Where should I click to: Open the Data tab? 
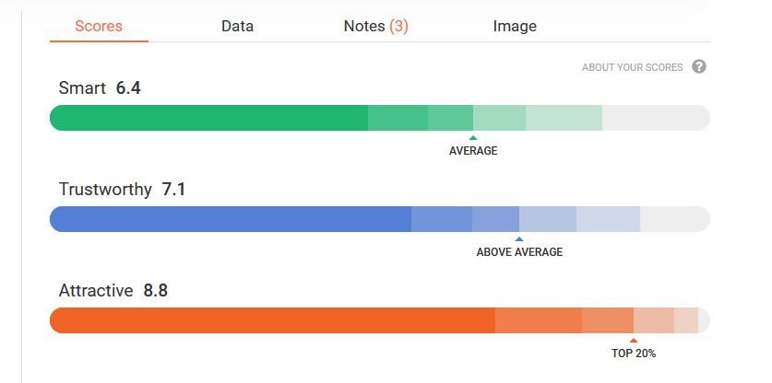coord(237,26)
